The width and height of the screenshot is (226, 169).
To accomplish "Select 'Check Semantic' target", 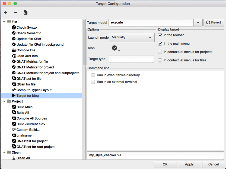I will tap(29, 33).
